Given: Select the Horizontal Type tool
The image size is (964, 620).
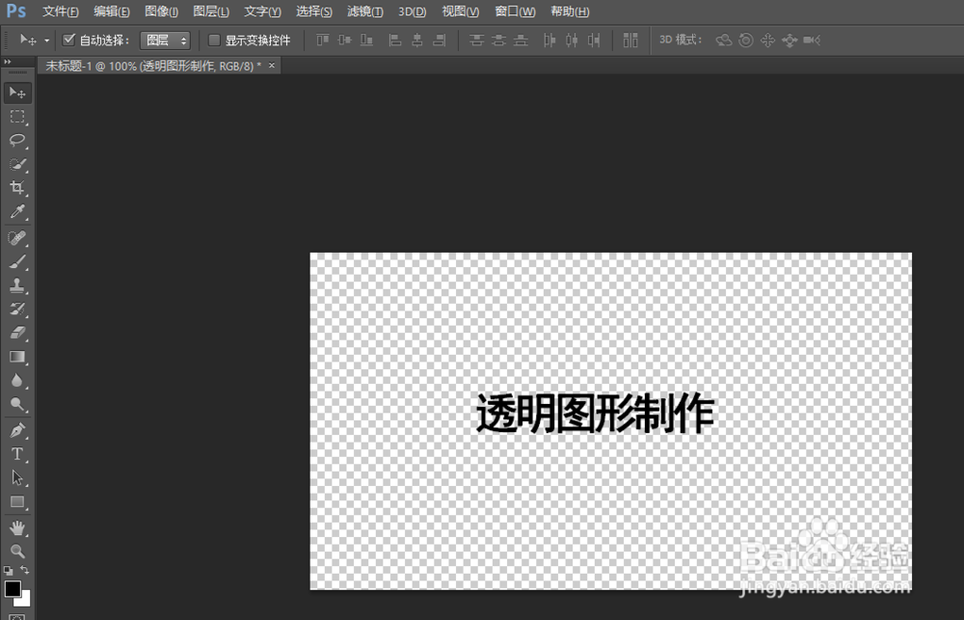Looking at the screenshot, I should (x=17, y=454).
